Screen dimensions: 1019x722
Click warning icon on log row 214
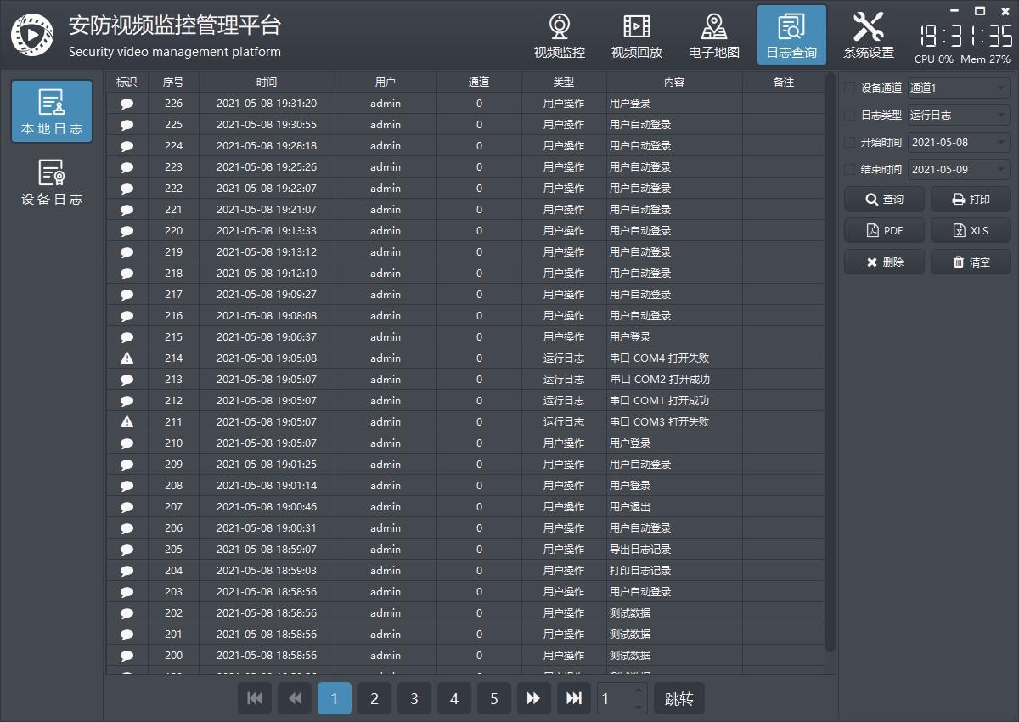(x=127, y=358)
